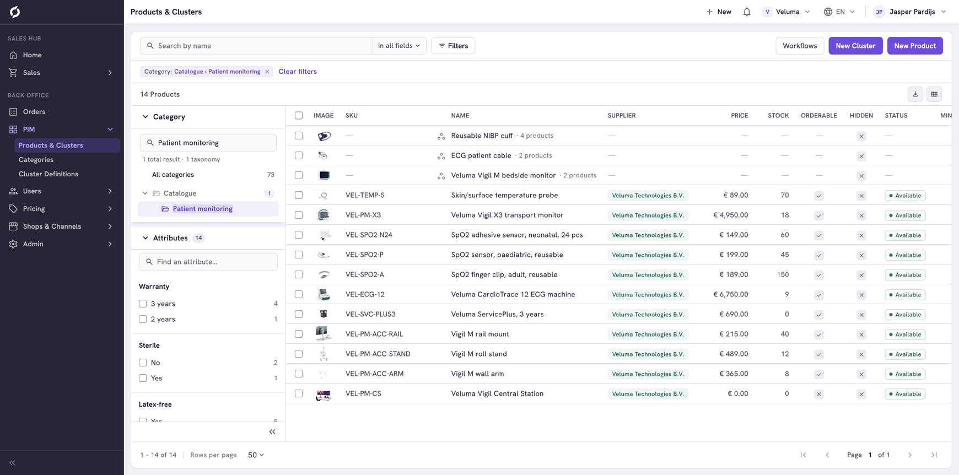Click the hidden X icon for VEL-TEMP-S
The height and width of the screenshot is (475, 959).
(x=861, y=196)
